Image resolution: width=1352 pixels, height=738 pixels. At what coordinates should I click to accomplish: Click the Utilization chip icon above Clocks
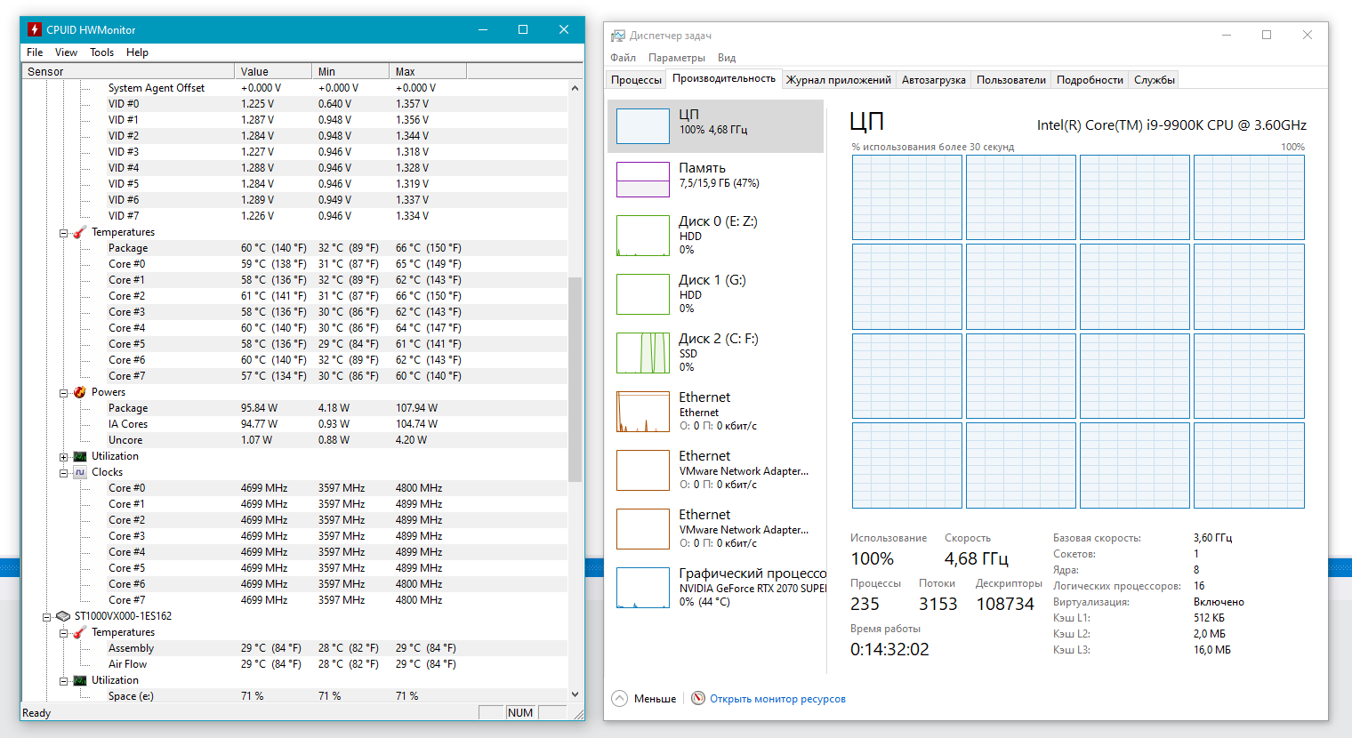pos(79,456)
